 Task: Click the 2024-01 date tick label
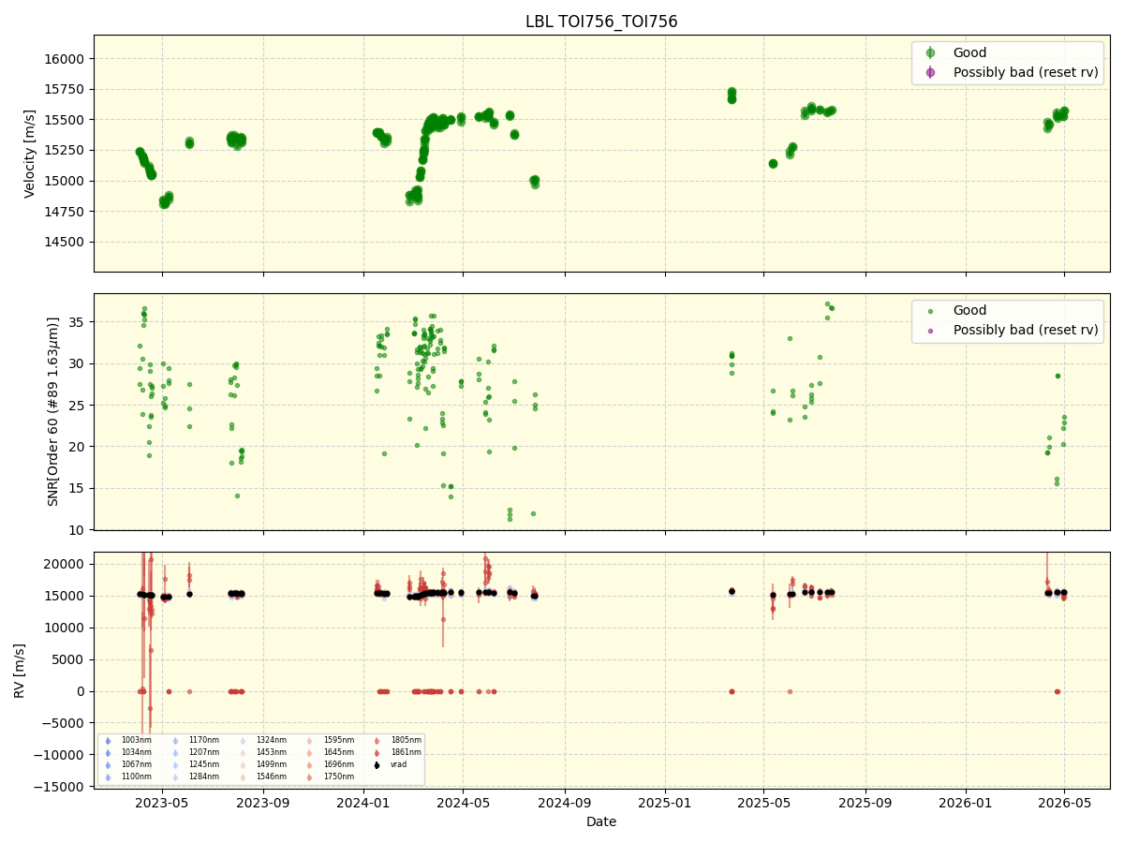coord(363,803)
